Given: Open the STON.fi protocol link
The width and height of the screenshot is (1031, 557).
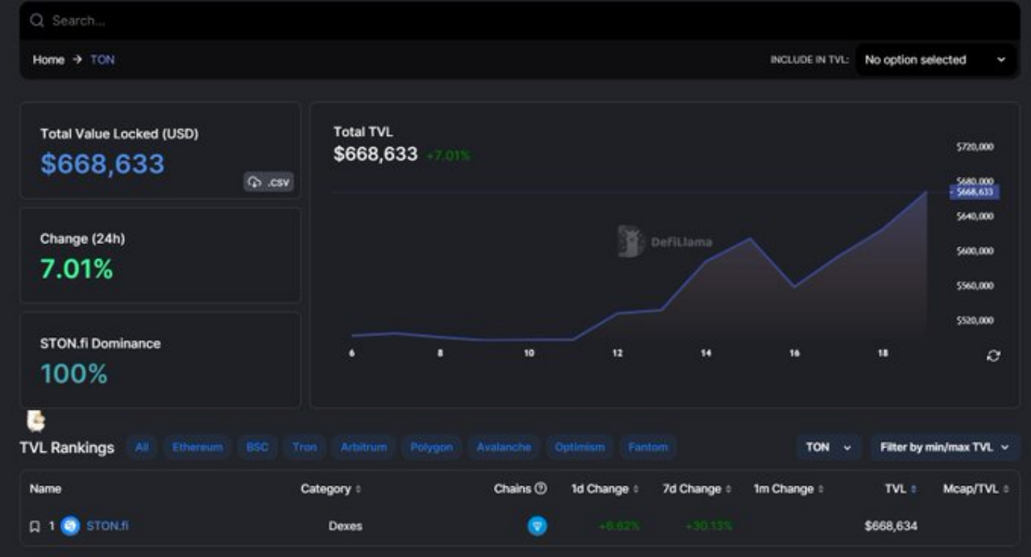Looking at the screenshot, I should [x=107, y=526].
